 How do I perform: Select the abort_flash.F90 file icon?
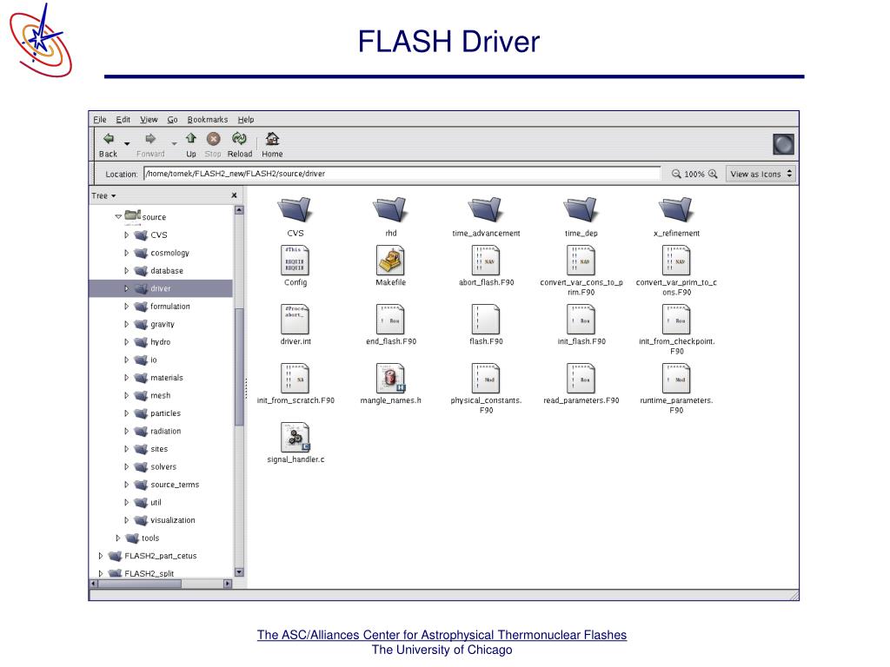(486, 260)
